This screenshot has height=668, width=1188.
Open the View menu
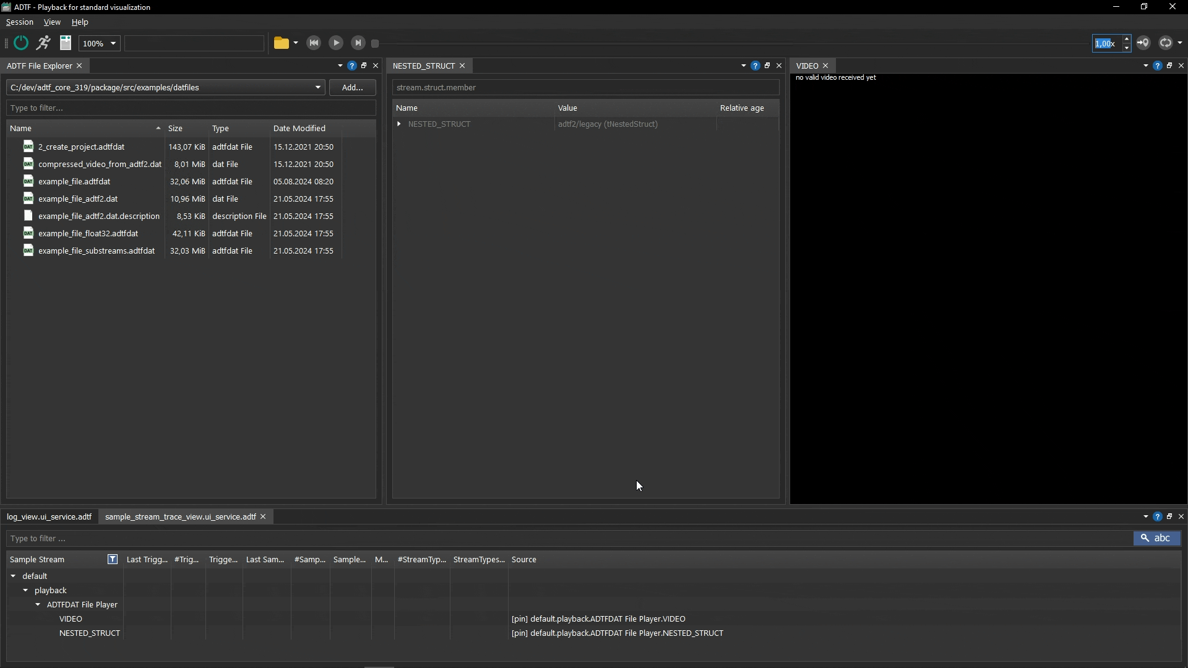[52, 22]
